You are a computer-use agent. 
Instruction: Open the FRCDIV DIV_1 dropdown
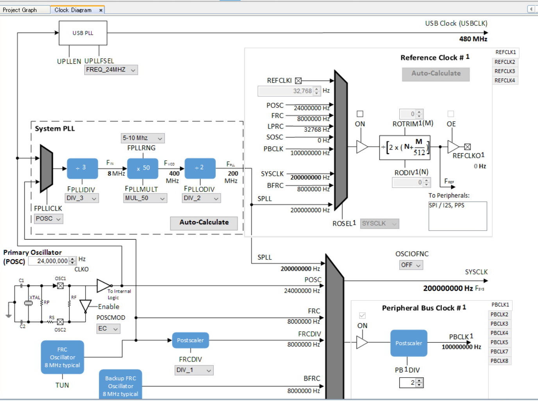tap(194, 370)
